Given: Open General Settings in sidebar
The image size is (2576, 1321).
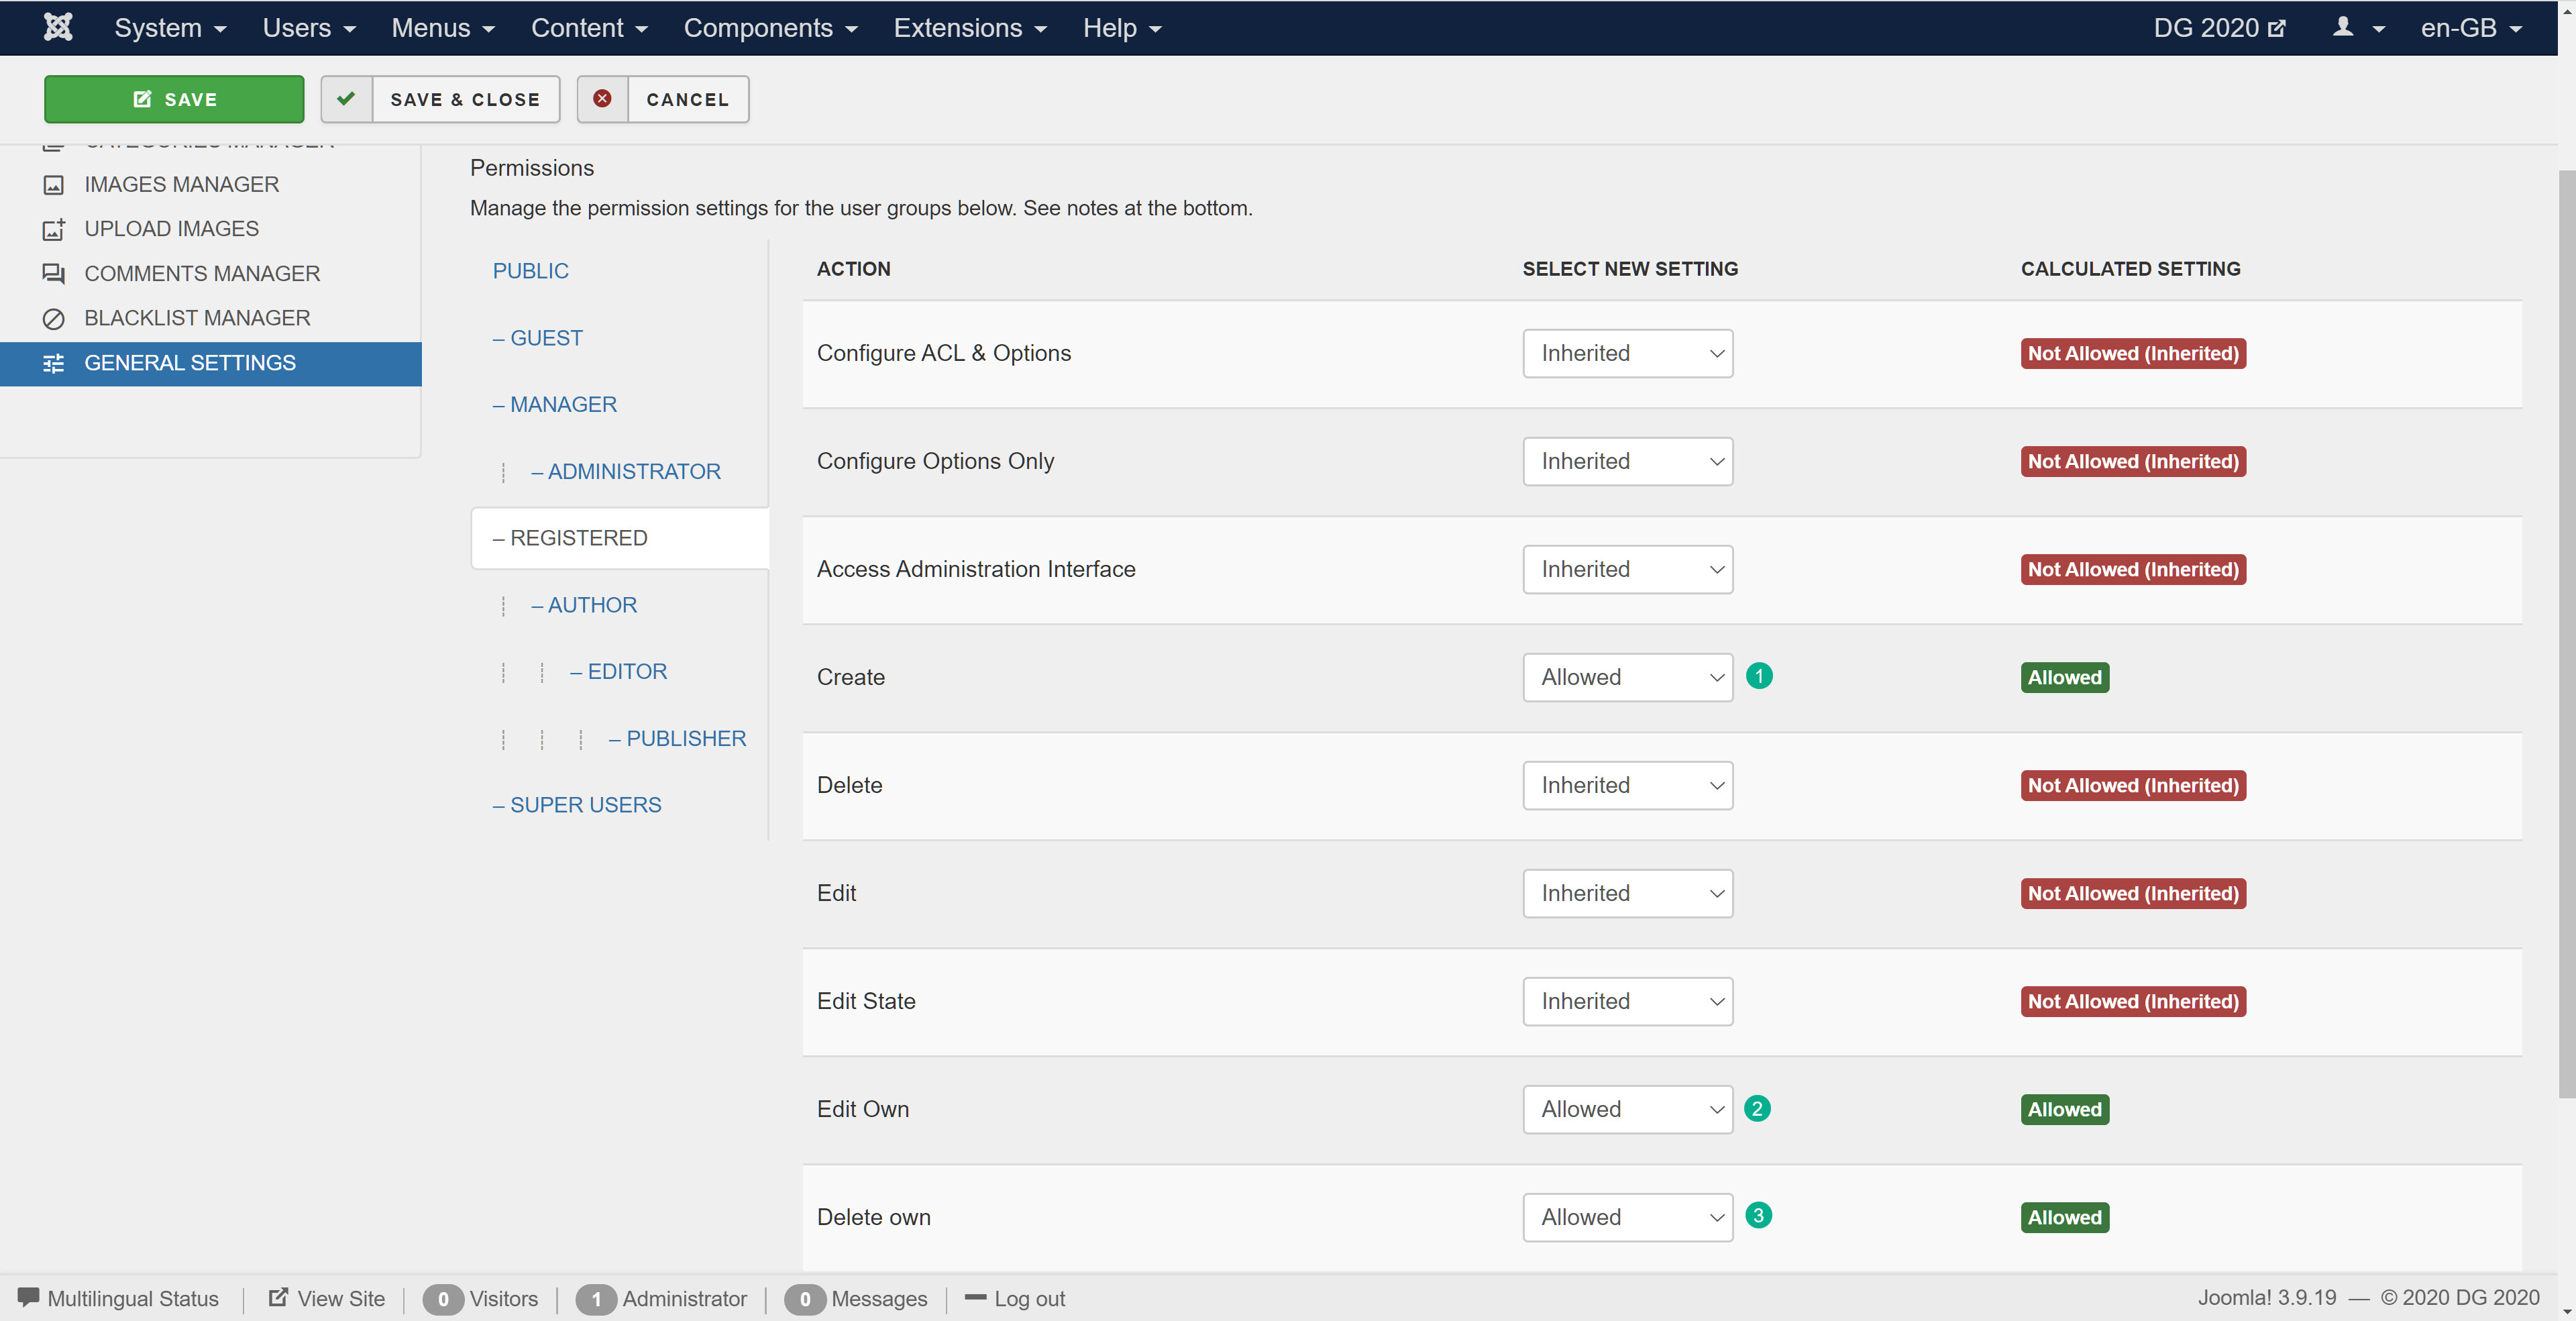Looking at the screenshot, I should [211, 363].
